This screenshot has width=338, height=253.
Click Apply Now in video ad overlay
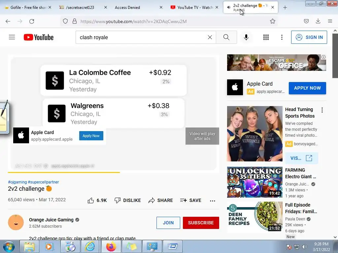click(x=91, y=136)
